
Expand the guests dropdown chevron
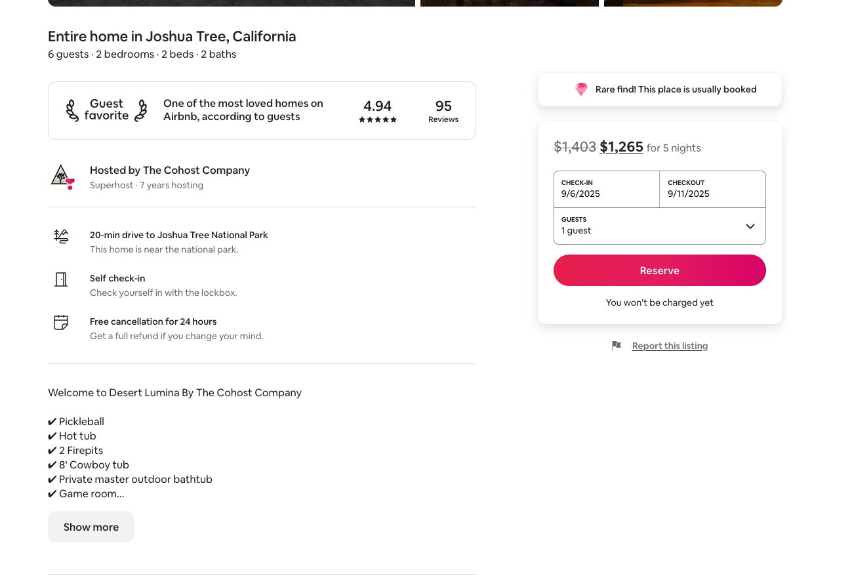click(750, 226)
